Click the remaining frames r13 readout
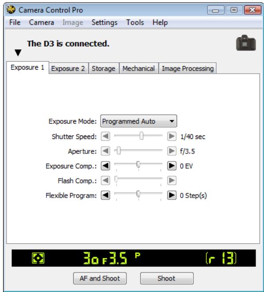Screen dimensions: 264x292 pyautogui.click(x=221, y=258)
